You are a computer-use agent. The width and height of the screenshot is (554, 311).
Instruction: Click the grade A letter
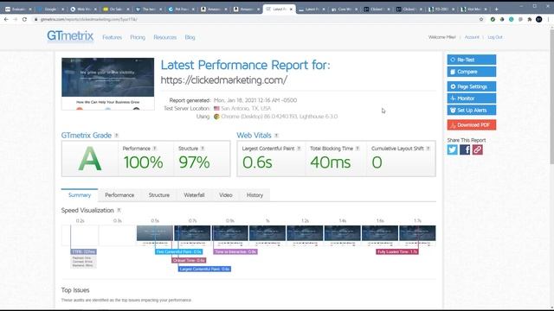(90, 159)
